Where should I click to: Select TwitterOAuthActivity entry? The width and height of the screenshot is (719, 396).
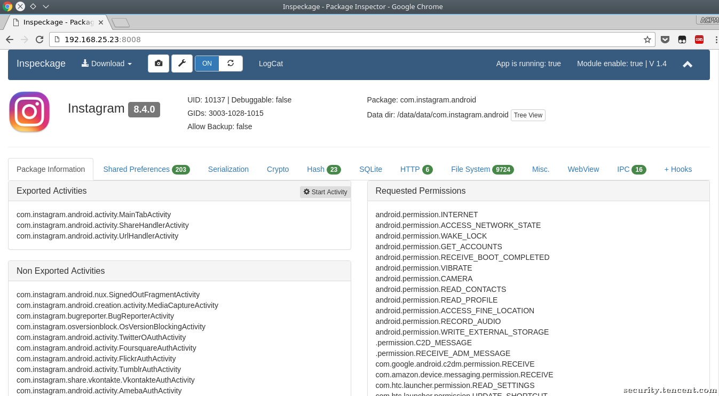101,337
